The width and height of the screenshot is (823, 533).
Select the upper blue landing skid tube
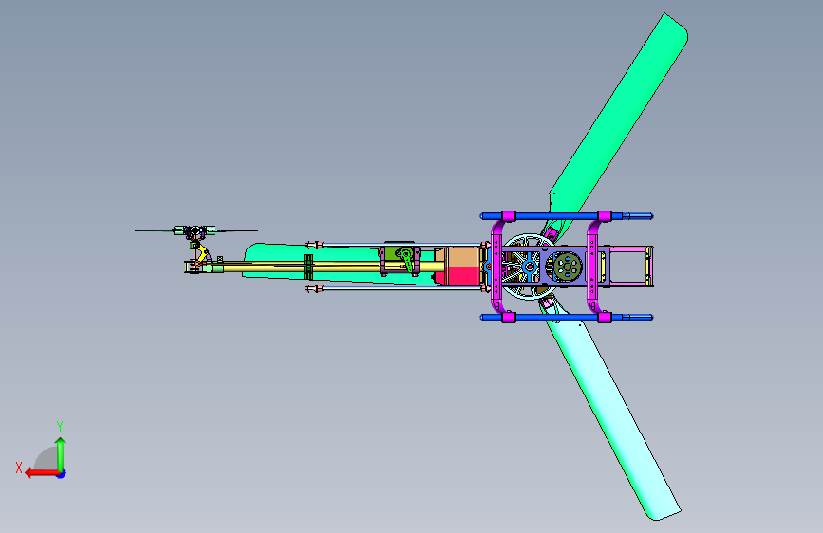pos(567,216)
